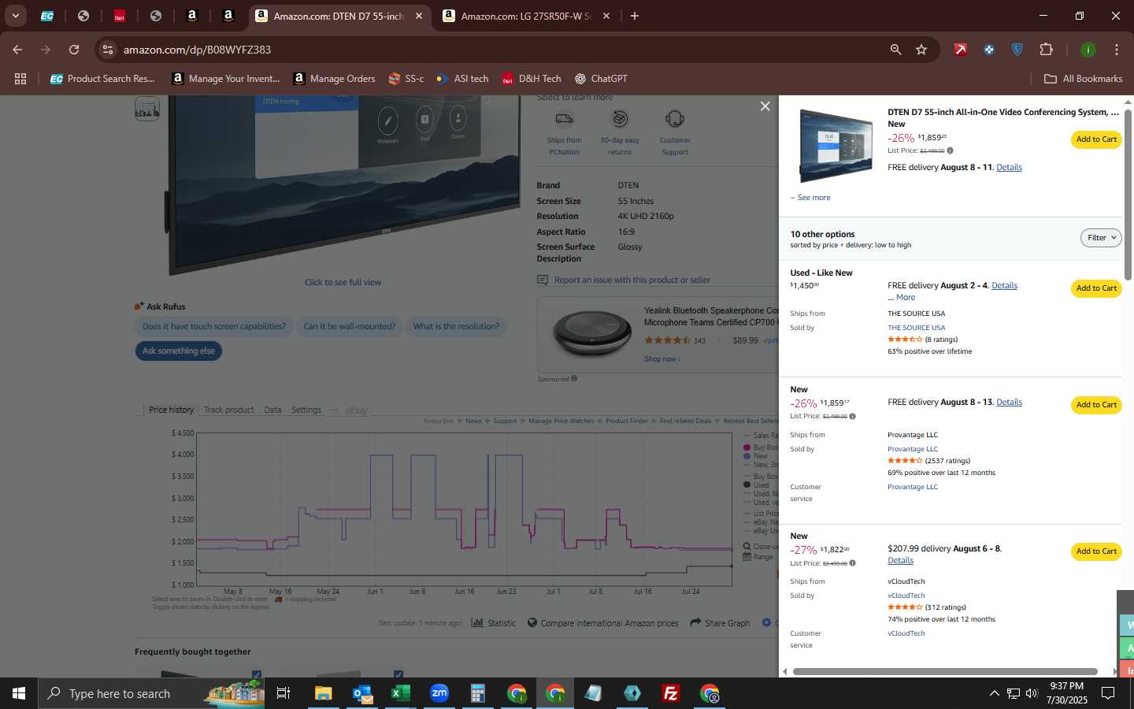This screenshot has width=1134, height=709.
Task: Toggle the Used price legend series
Action: click(757, 485)
